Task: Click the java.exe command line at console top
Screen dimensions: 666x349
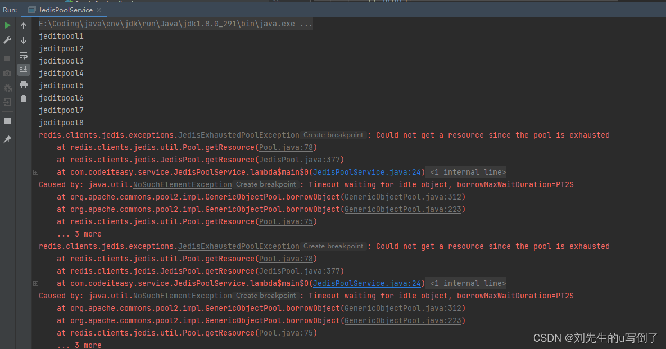Action: (175, 24)
